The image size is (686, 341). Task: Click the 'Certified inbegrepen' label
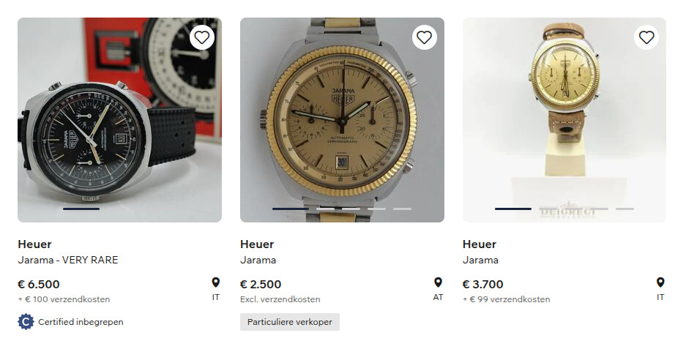coord(81,322)
